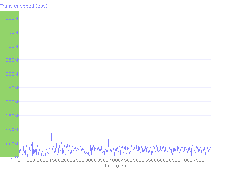Click the 1500 x-axis tick label
Viewport: 230px width, 173px height.
[x=55, y=160]
